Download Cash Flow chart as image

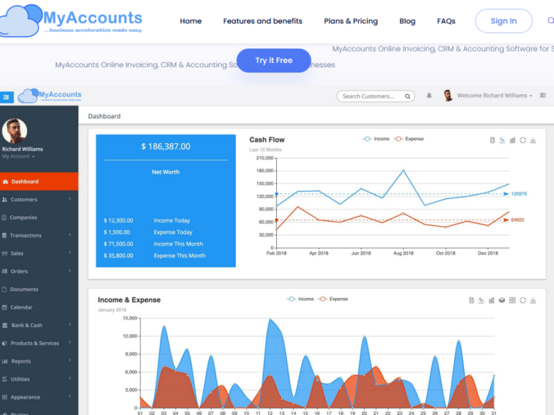coord(533,140)
